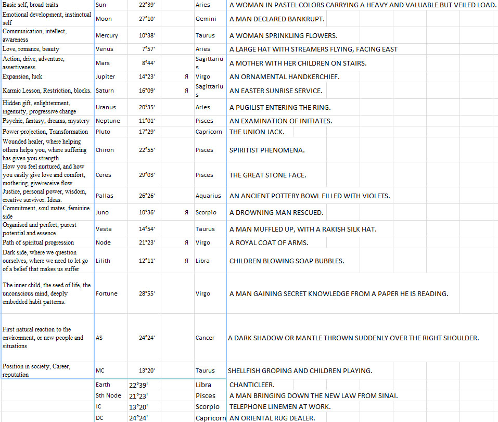This screenshot has width=498, height=422.
Task: Click the 'IC' cell
Action: coord(111,406)
